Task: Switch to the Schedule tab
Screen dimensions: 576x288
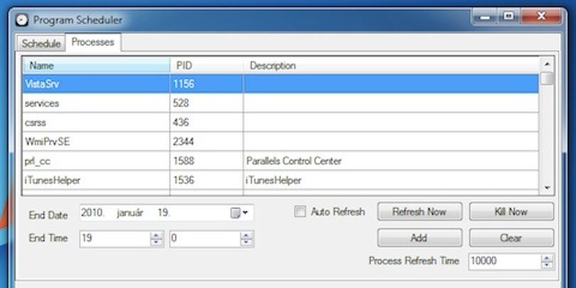Action: tap(41, 43)
